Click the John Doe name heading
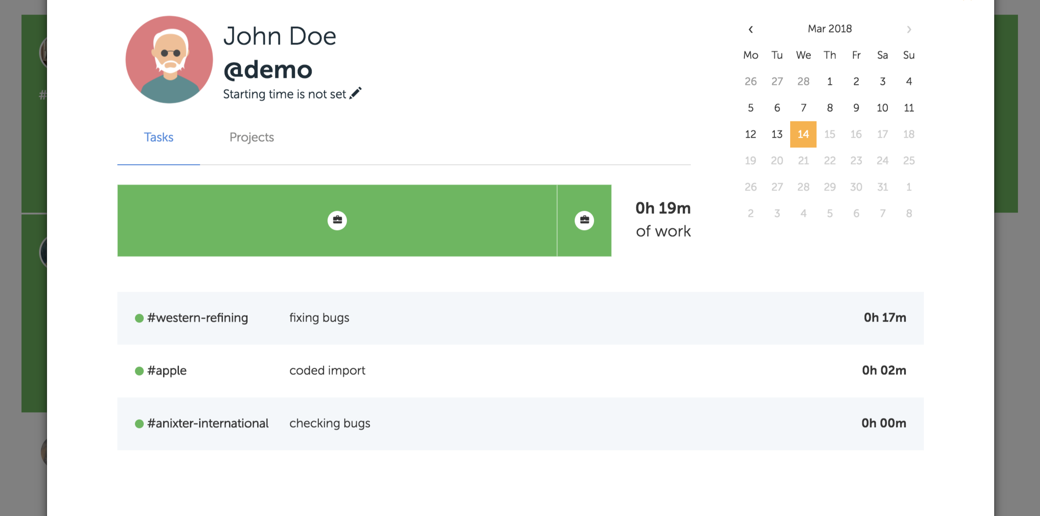The height and width of the screenshot is (516, 1040). click(x=280, y=36)
